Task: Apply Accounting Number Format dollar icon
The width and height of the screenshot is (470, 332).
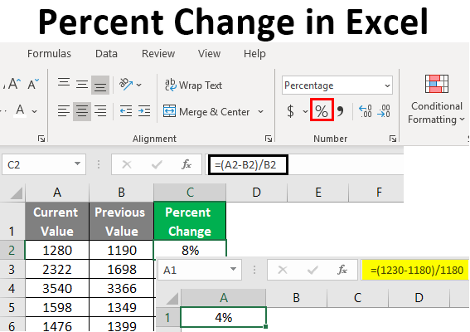Action: tap(290, 111)
